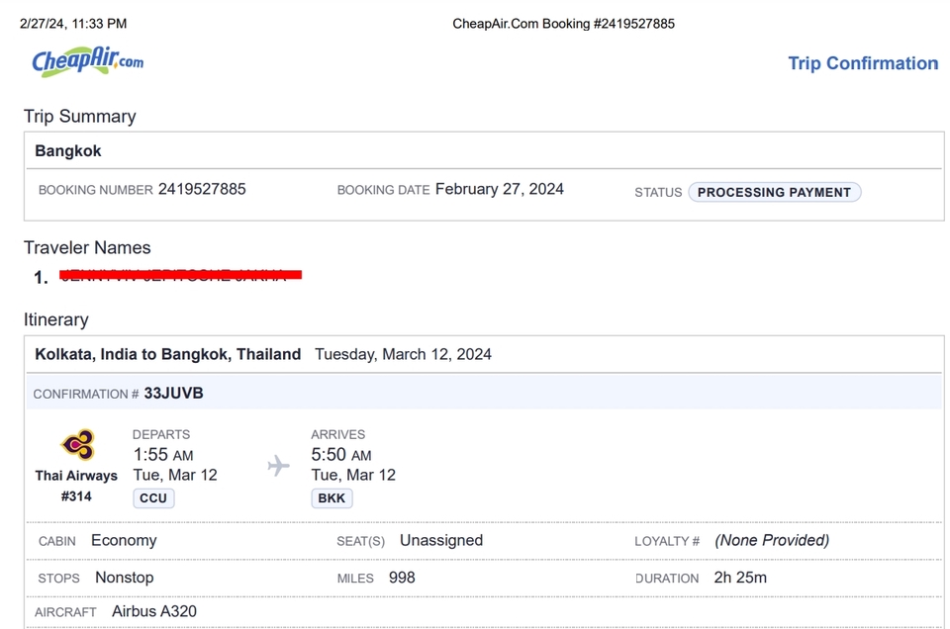
Task: Click the Thai Airways #314 flight number
Action: 76,495
